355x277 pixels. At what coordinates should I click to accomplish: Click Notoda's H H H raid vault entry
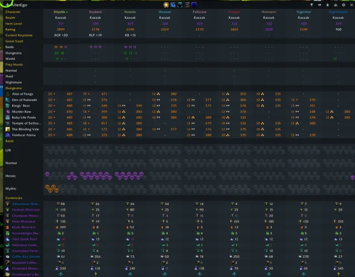tap(130, 47)
